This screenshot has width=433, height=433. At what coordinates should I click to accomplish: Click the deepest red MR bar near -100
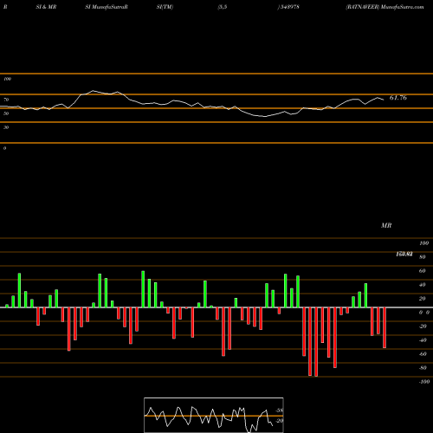tap(316, 342)
